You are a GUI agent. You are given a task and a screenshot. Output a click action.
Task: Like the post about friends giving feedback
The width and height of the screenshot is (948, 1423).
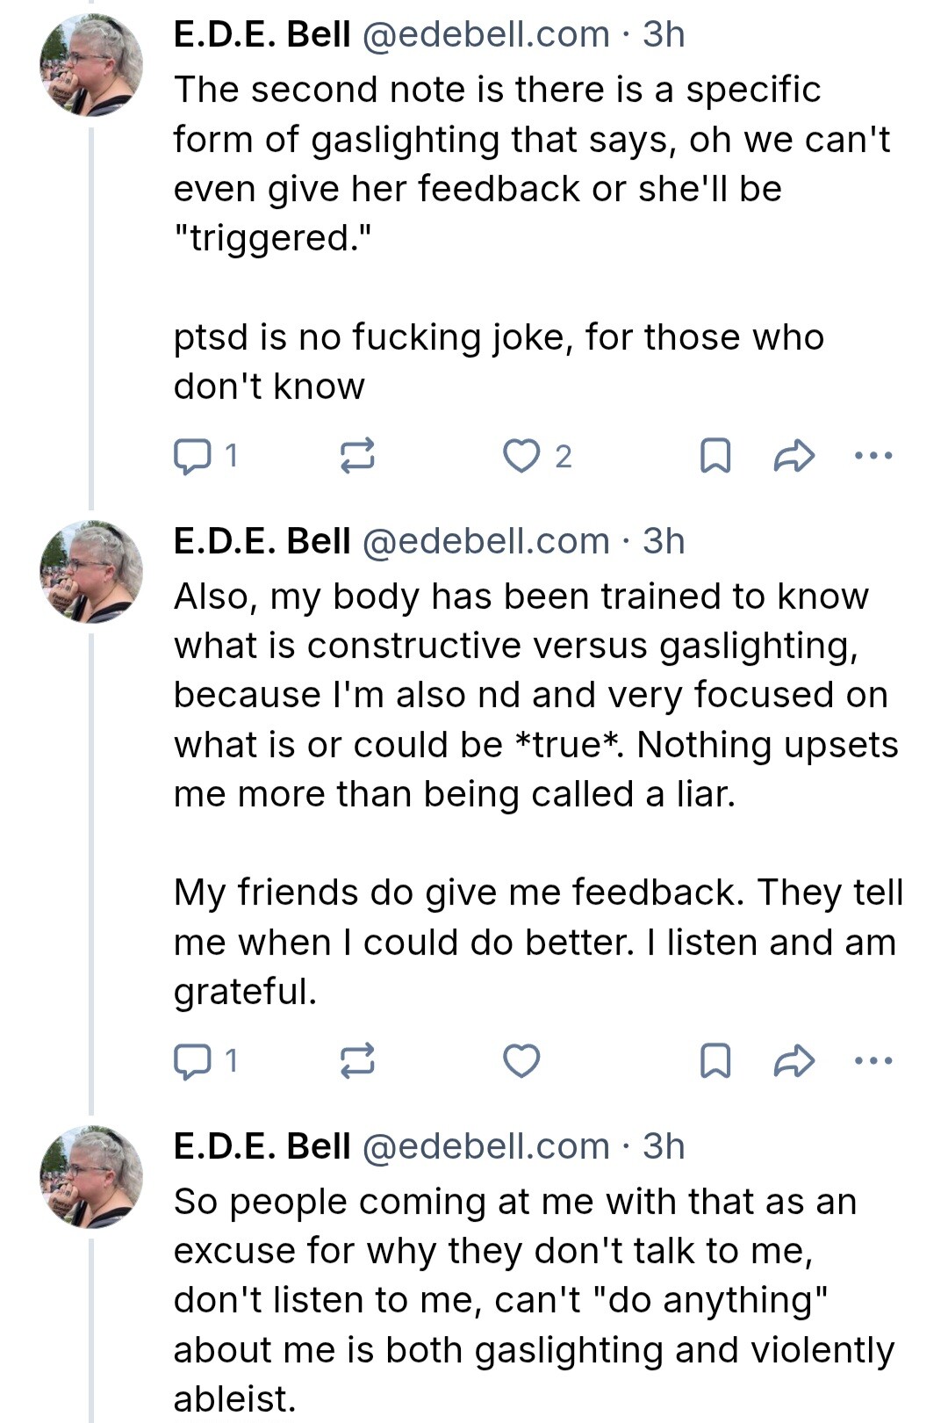[x=521, y=1061]
